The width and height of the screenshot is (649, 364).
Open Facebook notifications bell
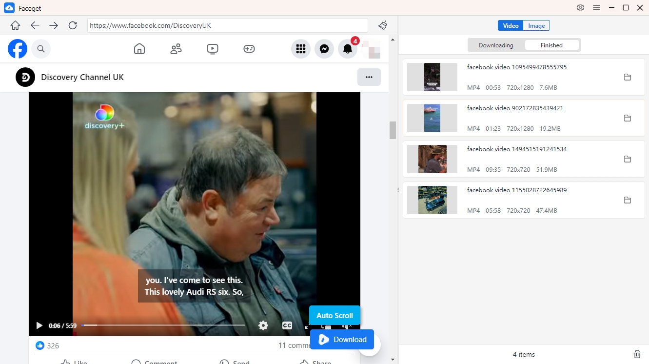[x=348, y=49]
